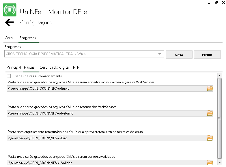Screen dimensions: 226x167
Task: Switch to the FTP tab
Action: coord(76,67)
